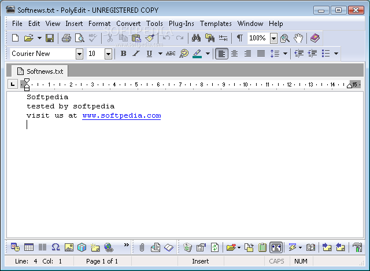
Task: Center align the paragraph
Action: coord(234,54)
